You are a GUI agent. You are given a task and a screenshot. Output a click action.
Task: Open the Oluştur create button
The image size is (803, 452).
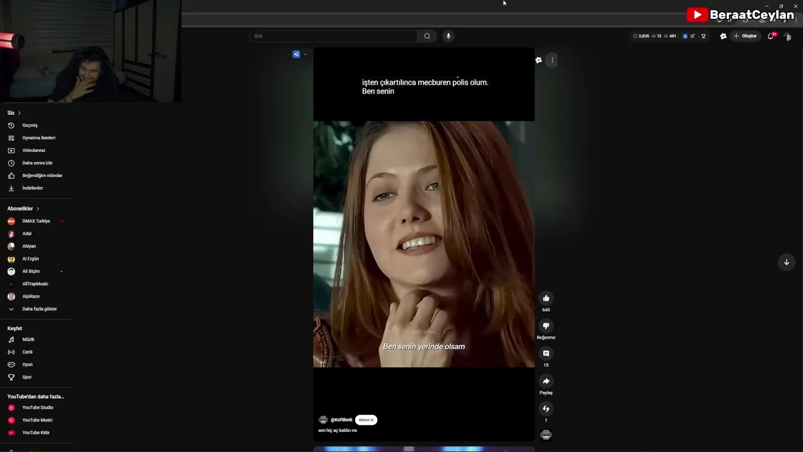pyautogui.click(x=745, y=36)
